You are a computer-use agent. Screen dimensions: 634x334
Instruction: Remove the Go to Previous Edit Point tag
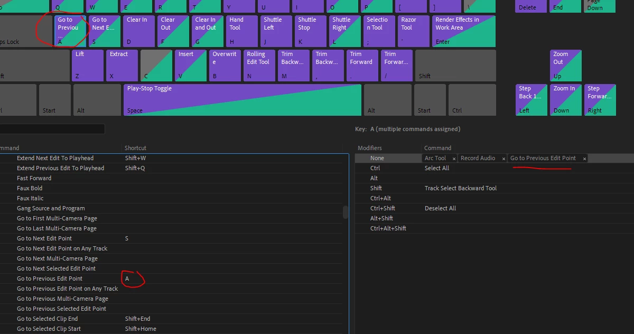pos(584,159)
